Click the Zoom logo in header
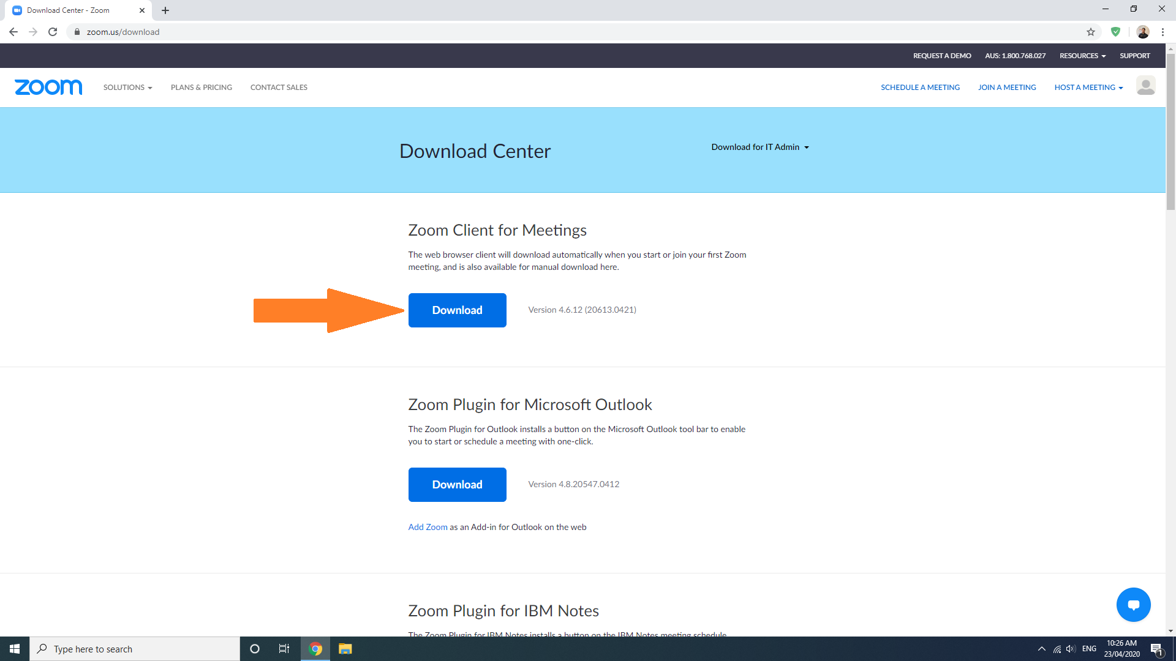Screen dimensions: 1176x661 [48, 87]
